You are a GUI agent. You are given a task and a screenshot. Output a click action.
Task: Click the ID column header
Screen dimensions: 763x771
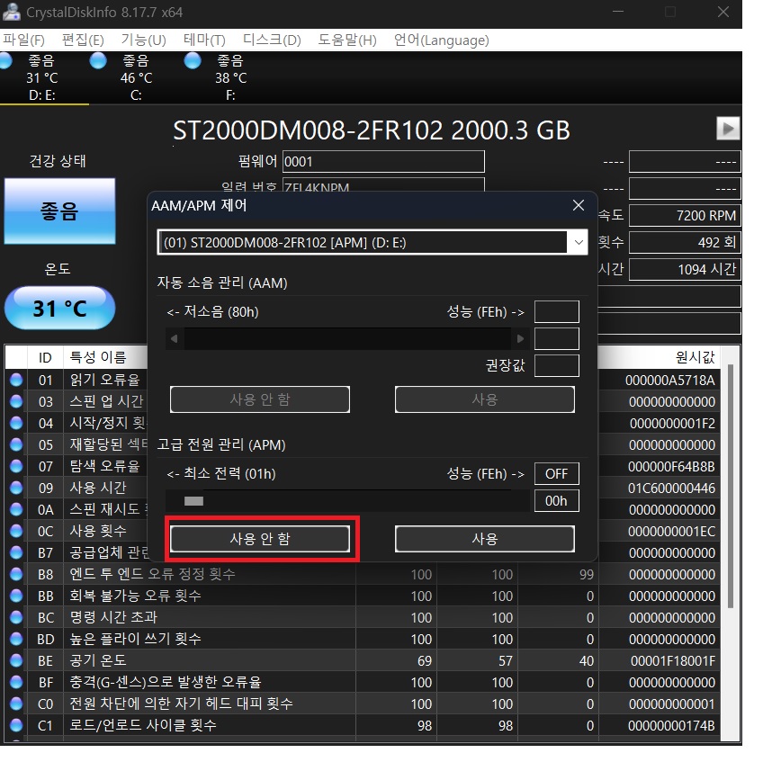pyautogui.click(x=45, y=357)
